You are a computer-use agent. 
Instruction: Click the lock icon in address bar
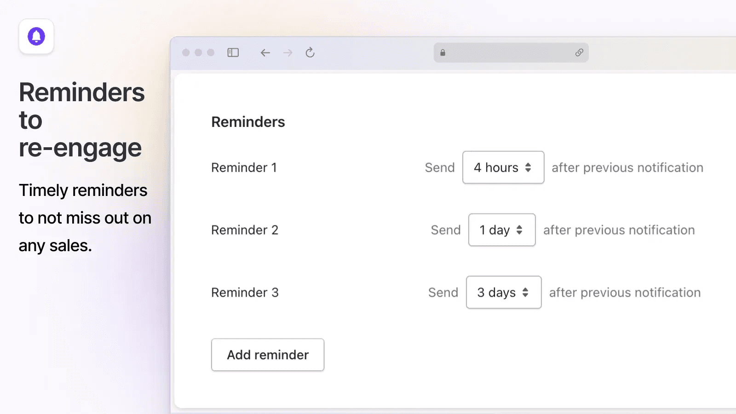click(x=443, y=52)
